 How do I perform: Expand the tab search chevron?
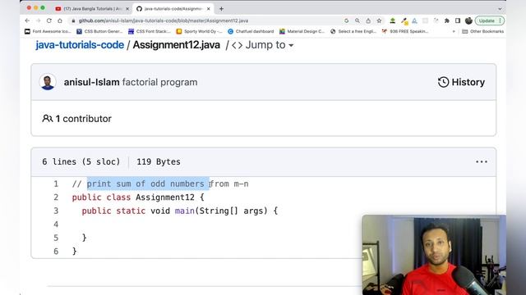point(500,9)
